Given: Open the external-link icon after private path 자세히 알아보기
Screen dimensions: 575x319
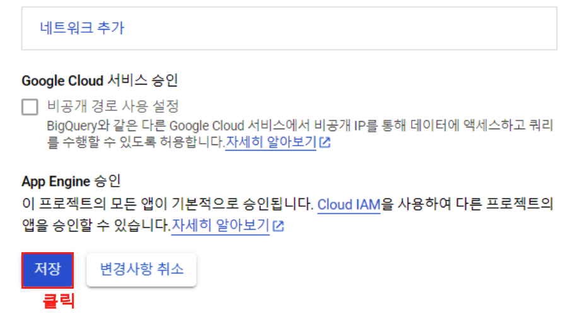Looking at the screenshot, I should (x=325, y=142).
